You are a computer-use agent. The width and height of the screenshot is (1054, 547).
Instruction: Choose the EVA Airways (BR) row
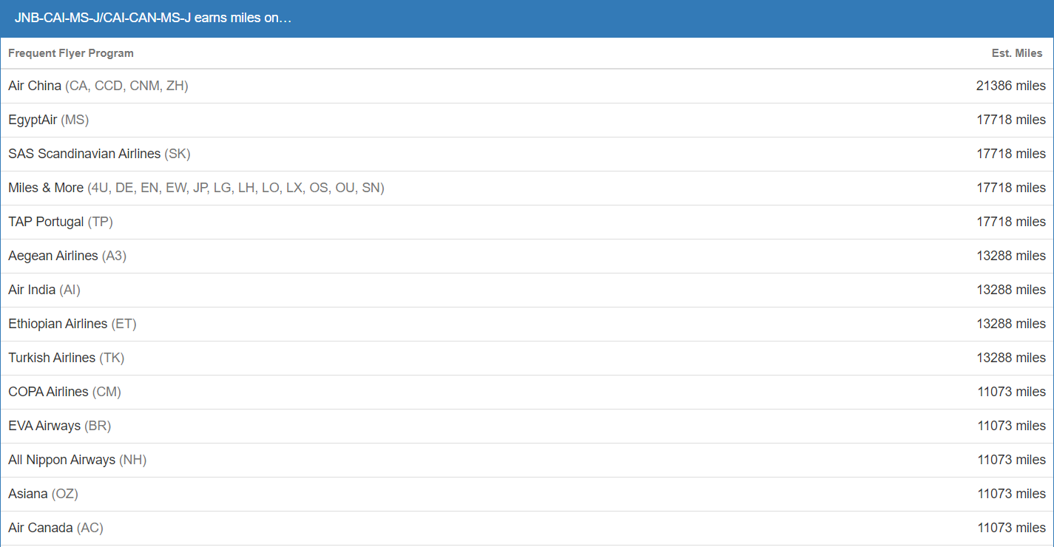point(60,426)
